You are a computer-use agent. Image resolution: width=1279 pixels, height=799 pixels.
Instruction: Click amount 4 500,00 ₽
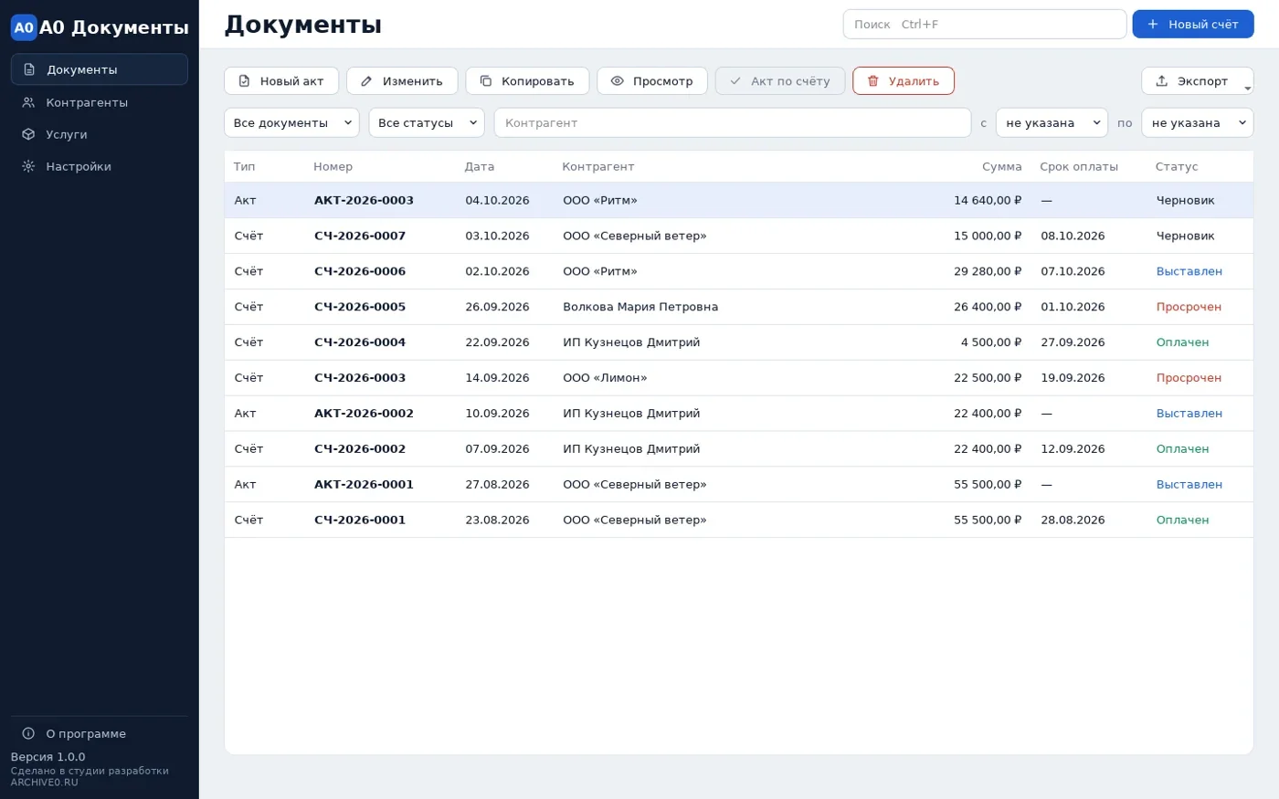pos(991,342)
